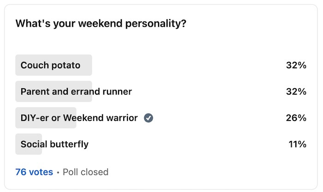Click the Couch potato 32% percentage

click(296, 65)
